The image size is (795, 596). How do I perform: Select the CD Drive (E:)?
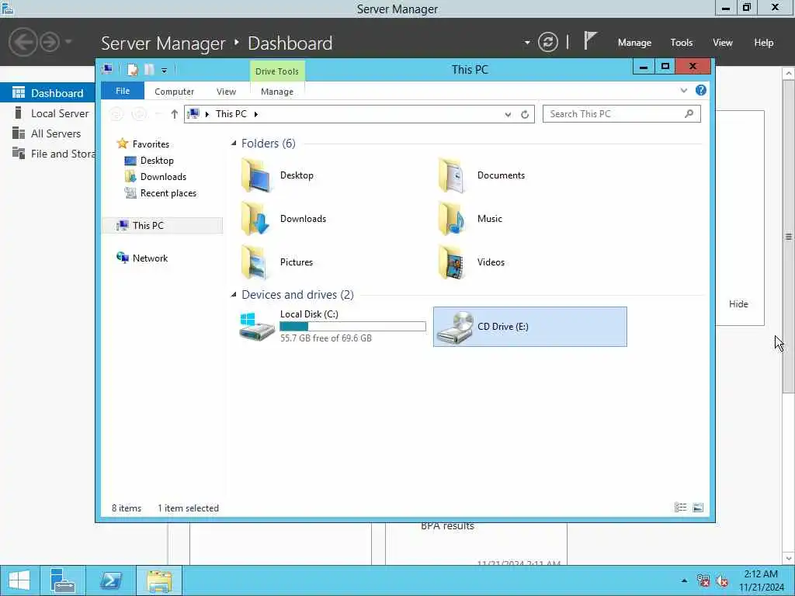point(529,327)
